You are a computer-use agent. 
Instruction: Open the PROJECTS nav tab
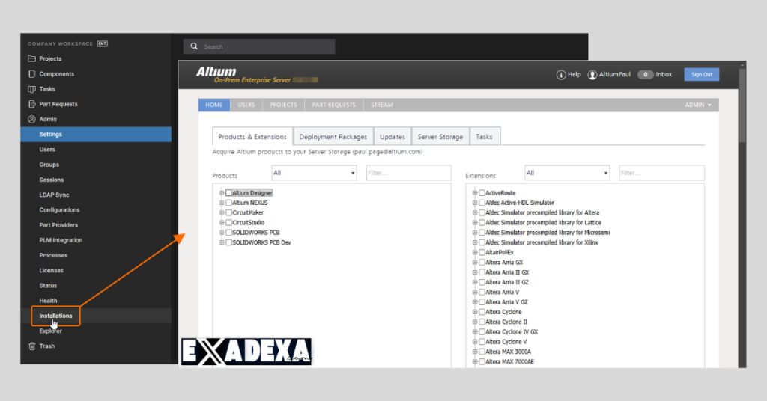tap(283, 105)
